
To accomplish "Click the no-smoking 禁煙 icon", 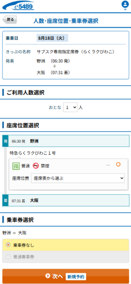I will click(36, 166).
